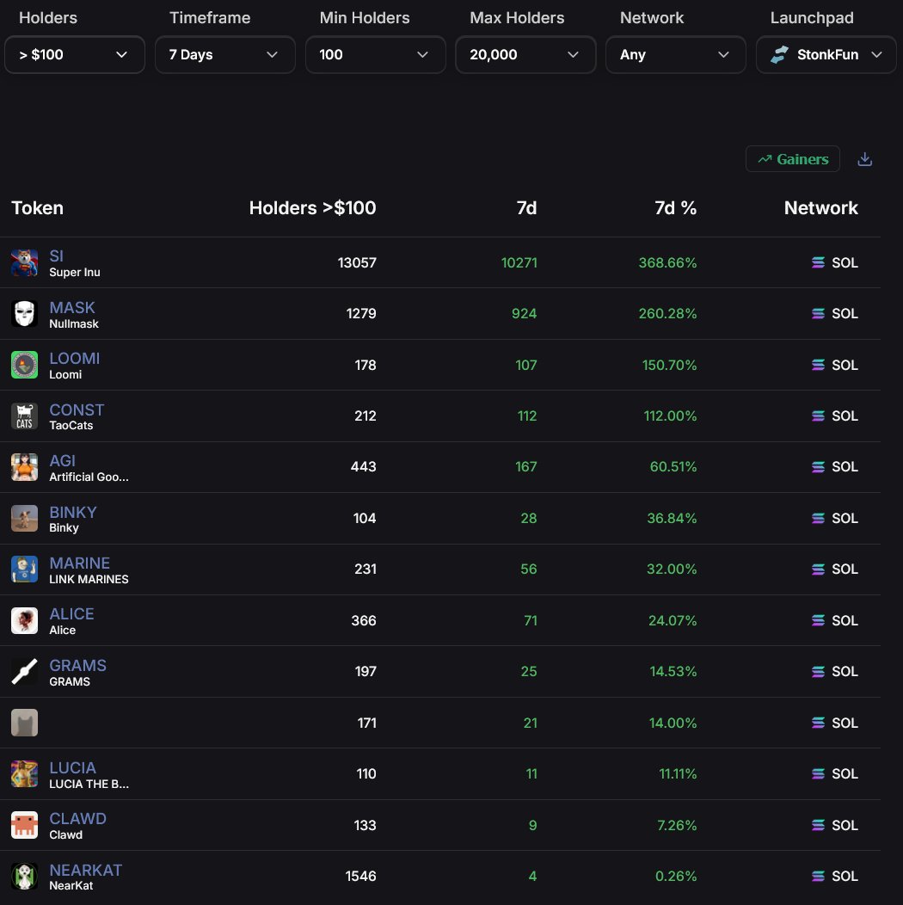
Task: Click the Solana icon in SI row
Action: click(818, 262)
